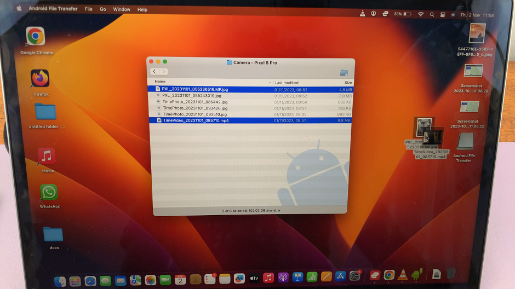Open Reminders from the Dock
The image size is (515, 289).
pos(210,279)
